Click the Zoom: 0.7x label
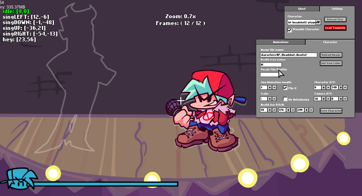Viewport: 362px width, 196px height. 180,17
